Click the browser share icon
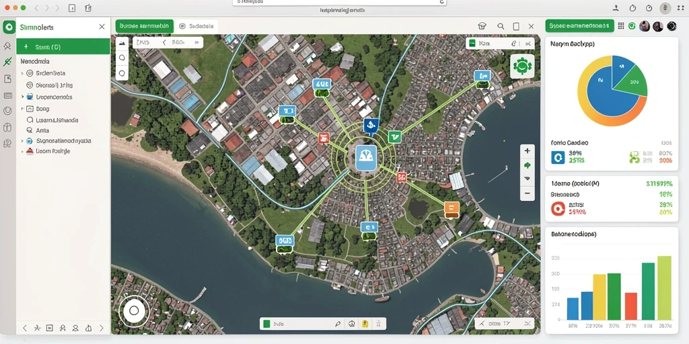 pyautogui.click(x=88, y=8)
